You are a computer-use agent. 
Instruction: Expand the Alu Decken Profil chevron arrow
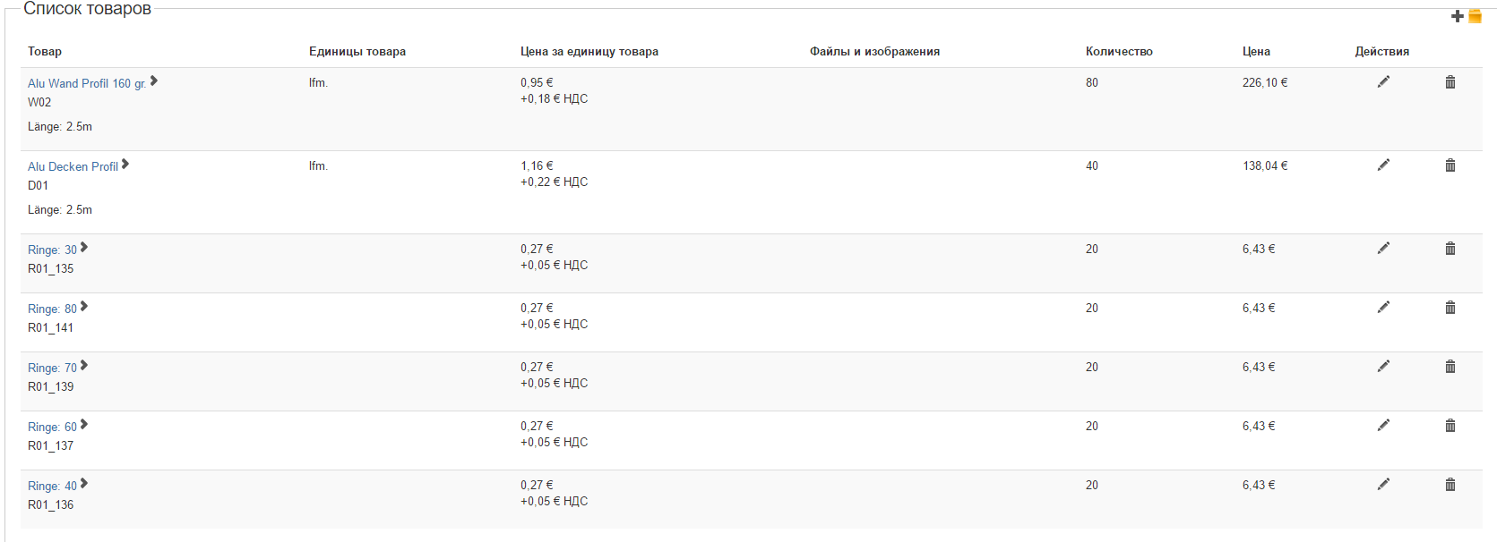coord(125,165)
